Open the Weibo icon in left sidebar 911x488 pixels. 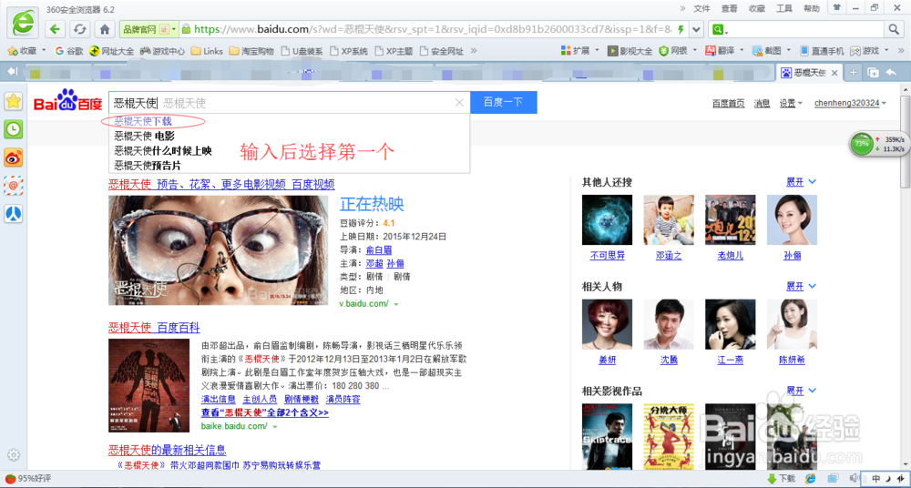[x=14, y=157]
